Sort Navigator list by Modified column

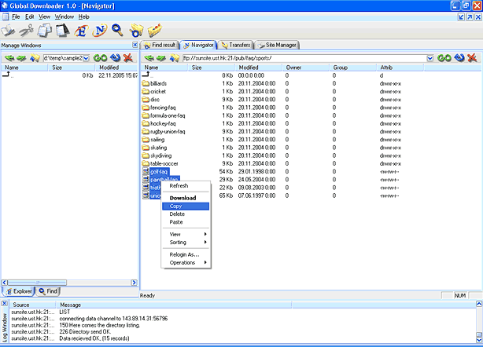click(259, 68)
